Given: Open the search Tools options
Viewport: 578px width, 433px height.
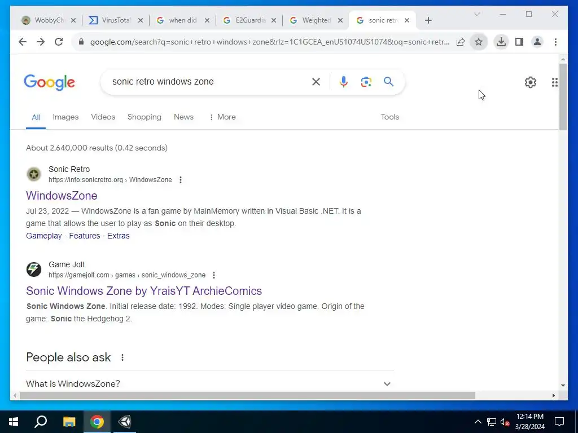Looking at the screenshot, I should click(389, 117).
